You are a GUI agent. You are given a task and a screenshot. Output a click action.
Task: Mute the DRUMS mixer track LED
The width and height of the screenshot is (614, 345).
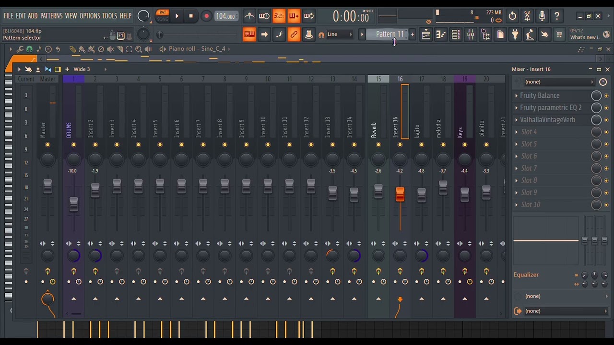(73, 145)
